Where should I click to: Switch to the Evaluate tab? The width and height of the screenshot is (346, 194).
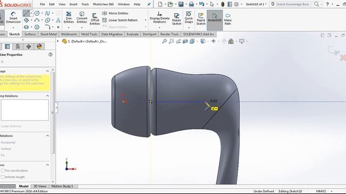132,34
